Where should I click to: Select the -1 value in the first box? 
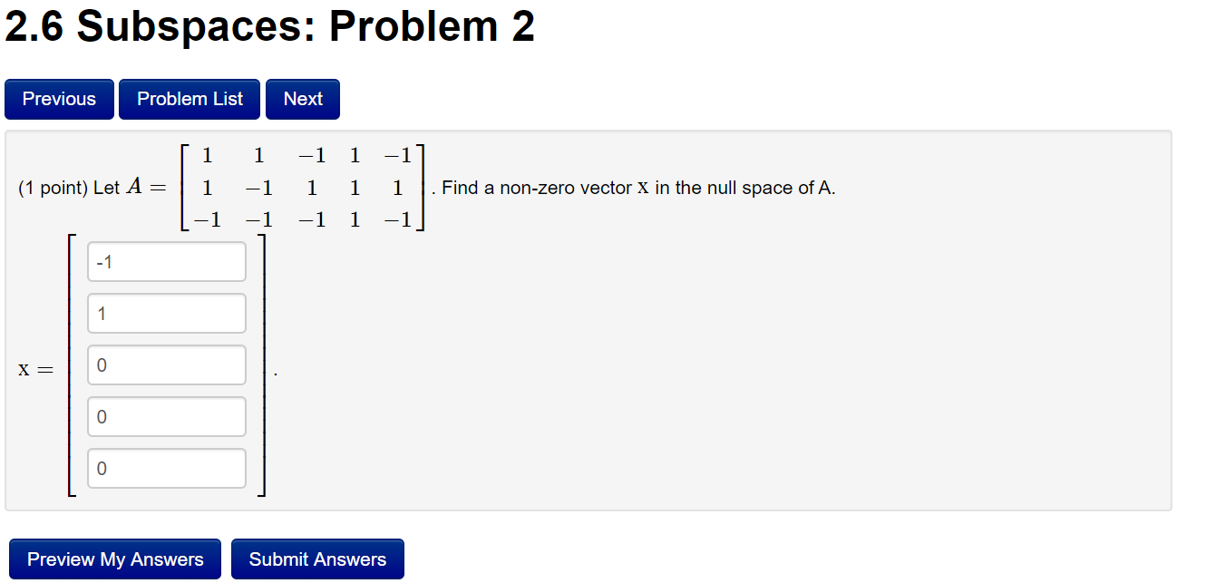pos(102,261)
